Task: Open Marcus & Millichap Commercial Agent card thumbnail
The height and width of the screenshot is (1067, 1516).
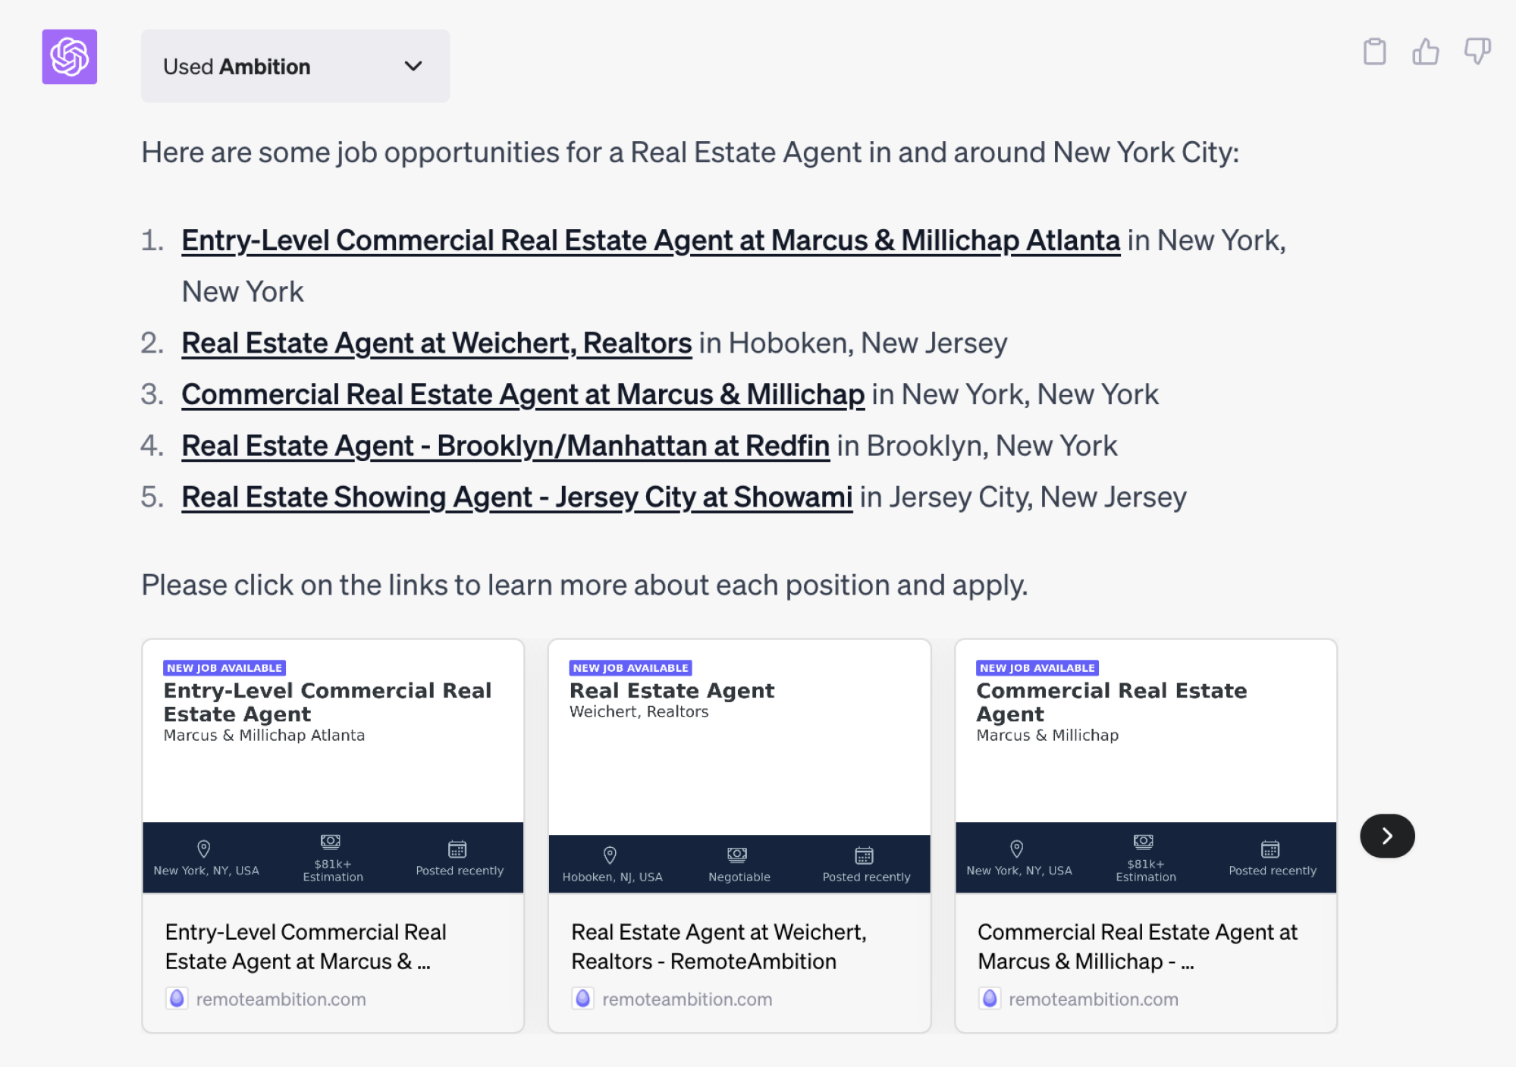Action: 1146,766
